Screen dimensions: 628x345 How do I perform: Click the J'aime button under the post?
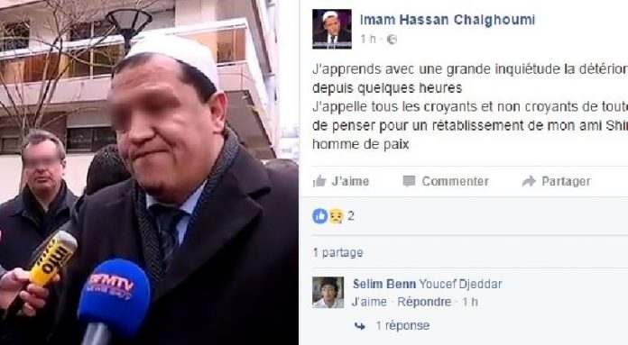coord(341,181)
